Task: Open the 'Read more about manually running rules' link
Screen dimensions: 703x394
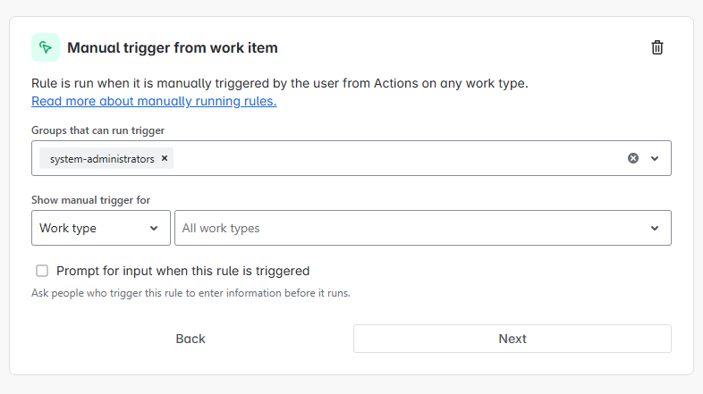Action: tap(154, 101)
